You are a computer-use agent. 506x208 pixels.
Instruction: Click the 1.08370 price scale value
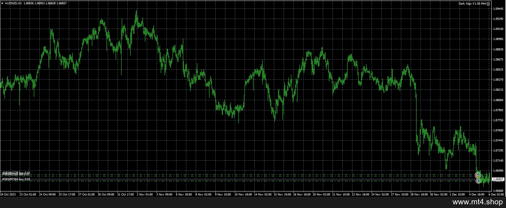[x=498, y=80]
